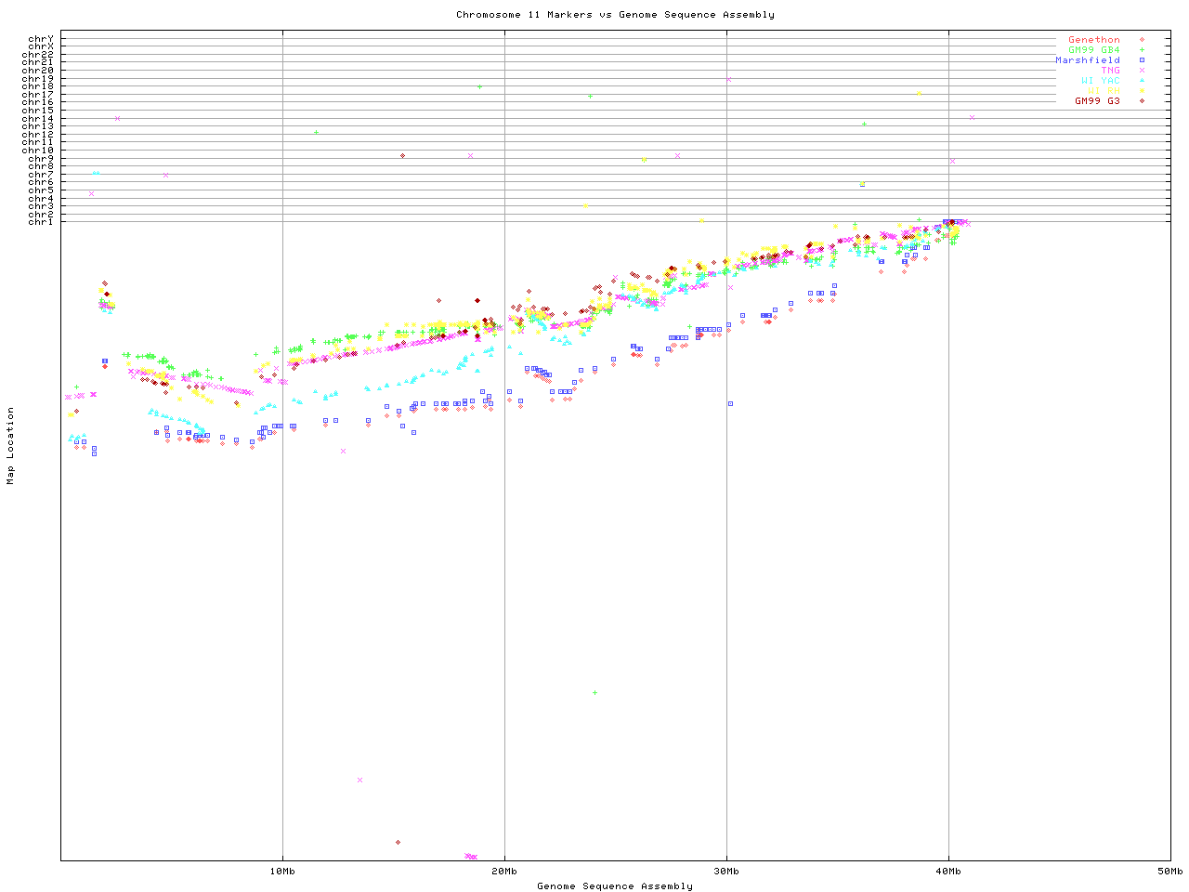Click the chr1 y-axis label
Screen dimensions: 1189x892
click(x=41, y=222)
